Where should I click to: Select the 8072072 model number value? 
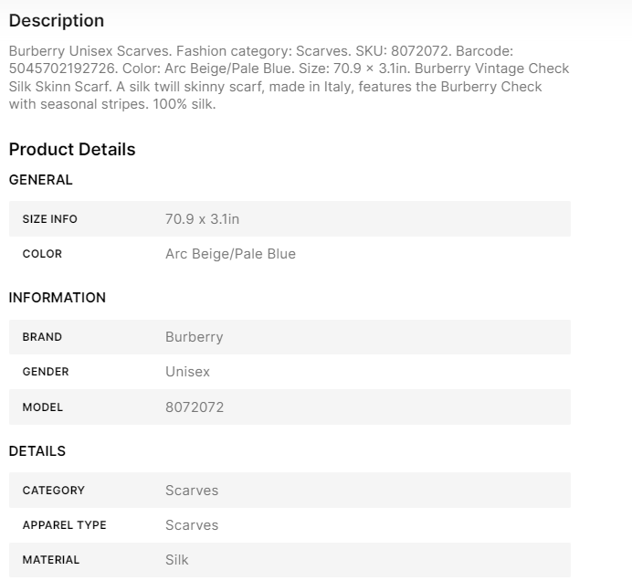195,407
